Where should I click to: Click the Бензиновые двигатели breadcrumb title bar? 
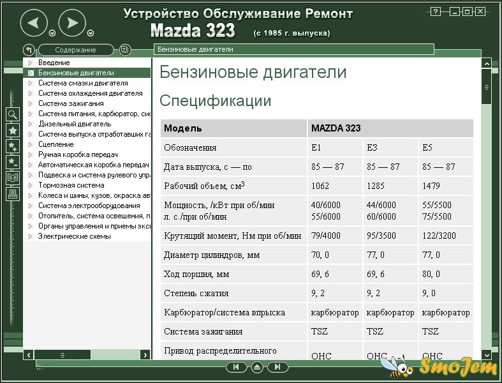294,49
